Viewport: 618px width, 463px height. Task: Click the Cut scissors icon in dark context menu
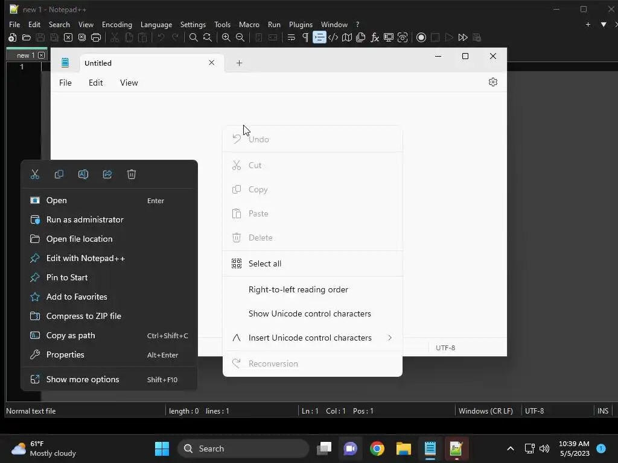35,174
